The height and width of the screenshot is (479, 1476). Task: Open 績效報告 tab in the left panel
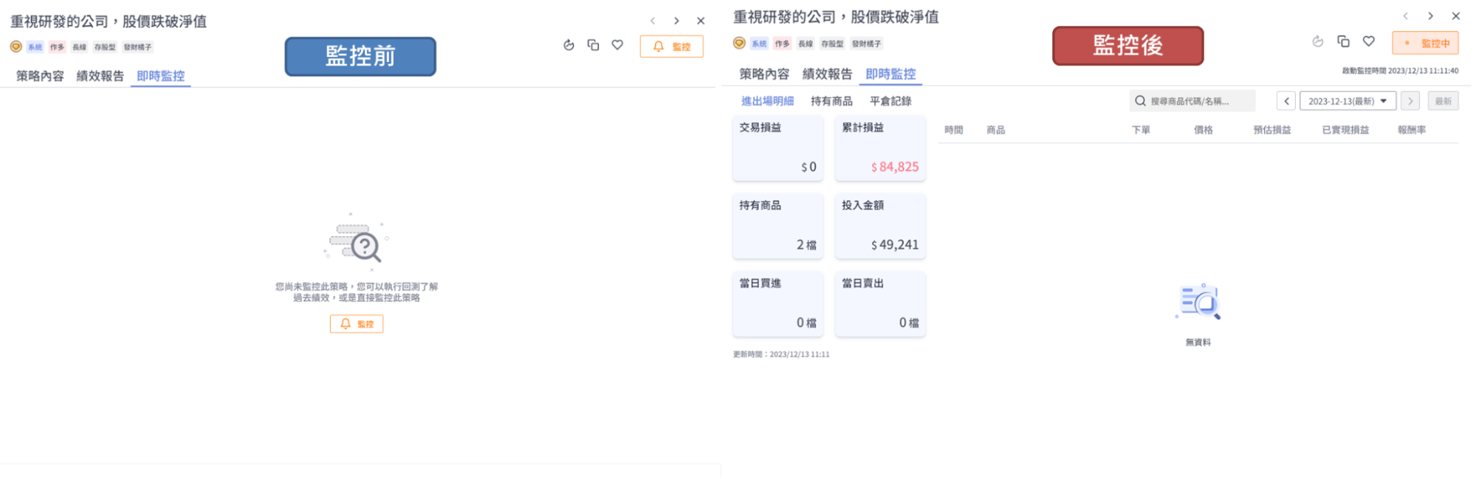[100, 76]
